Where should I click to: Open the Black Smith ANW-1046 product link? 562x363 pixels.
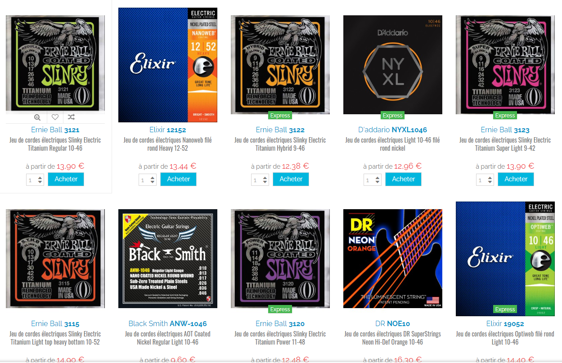tap(167, 324)
